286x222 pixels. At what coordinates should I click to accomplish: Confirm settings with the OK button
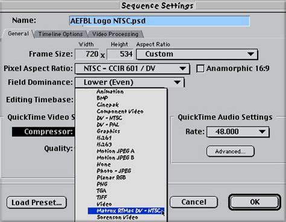tap(255, 202)
